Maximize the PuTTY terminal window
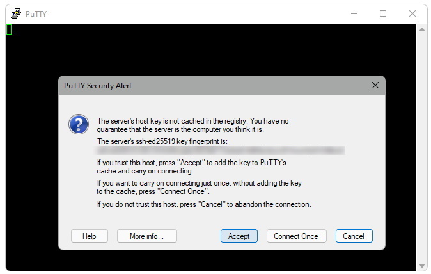The height and width of the screenshot is (274, 431). pos(383,13)
